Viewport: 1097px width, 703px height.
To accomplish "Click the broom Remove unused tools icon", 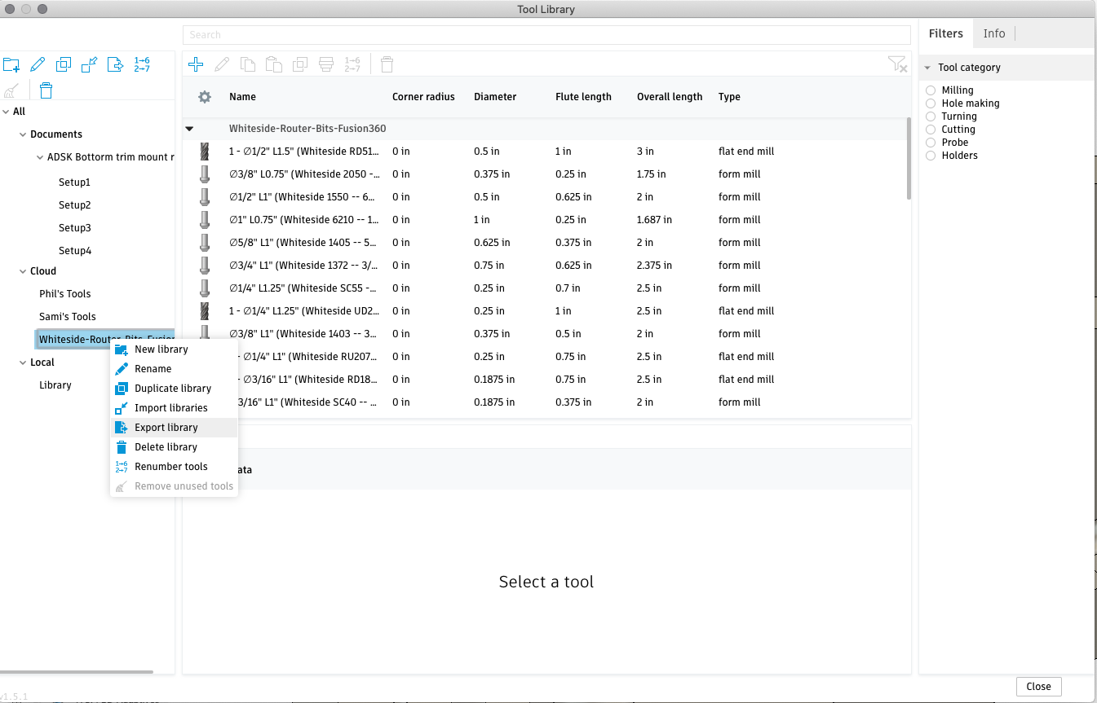I will (x=11, y=90).
